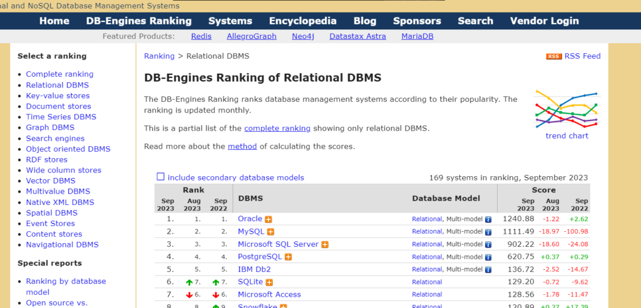Viewport: 641px width, 308px height.
Task: Click the orange RSS feed icon
Action: click(553, 56)
